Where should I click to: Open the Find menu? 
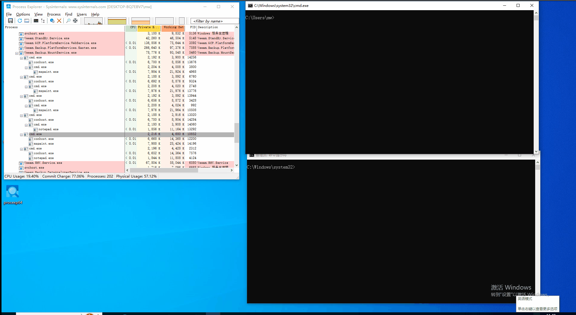tap(69, 14)
